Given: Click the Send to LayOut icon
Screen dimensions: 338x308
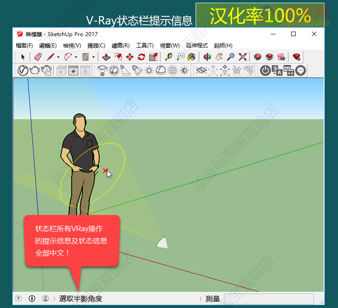Looking at the screenshot, I should pos(281,57).
